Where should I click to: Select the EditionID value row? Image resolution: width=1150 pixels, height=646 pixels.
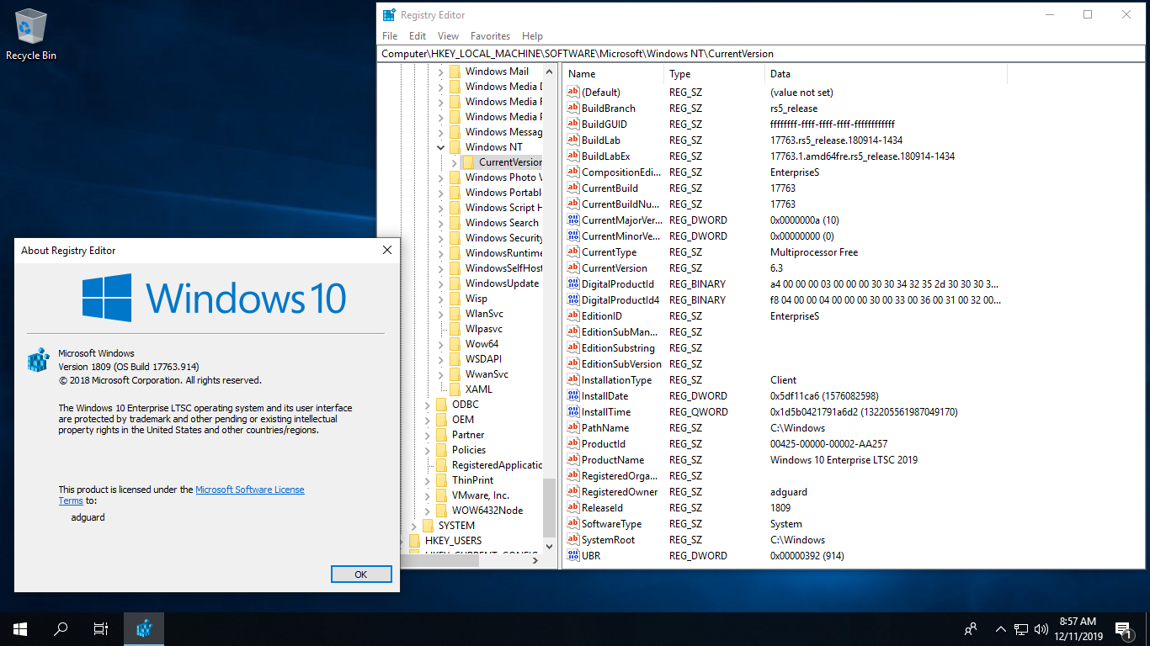(783, 316)
